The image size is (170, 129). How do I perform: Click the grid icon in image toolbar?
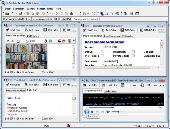[x=69, y=41]
